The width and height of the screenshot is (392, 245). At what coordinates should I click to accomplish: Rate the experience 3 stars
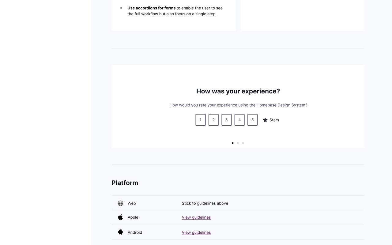pos(227,120)
